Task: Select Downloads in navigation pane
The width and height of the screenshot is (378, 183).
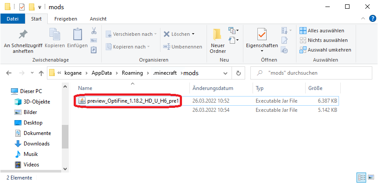Action: (36, 144)
